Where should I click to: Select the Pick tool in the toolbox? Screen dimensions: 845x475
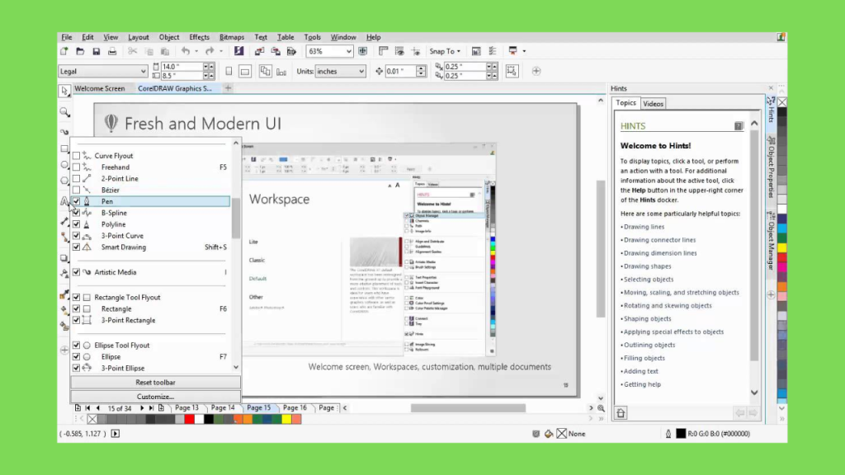(64, 91)
